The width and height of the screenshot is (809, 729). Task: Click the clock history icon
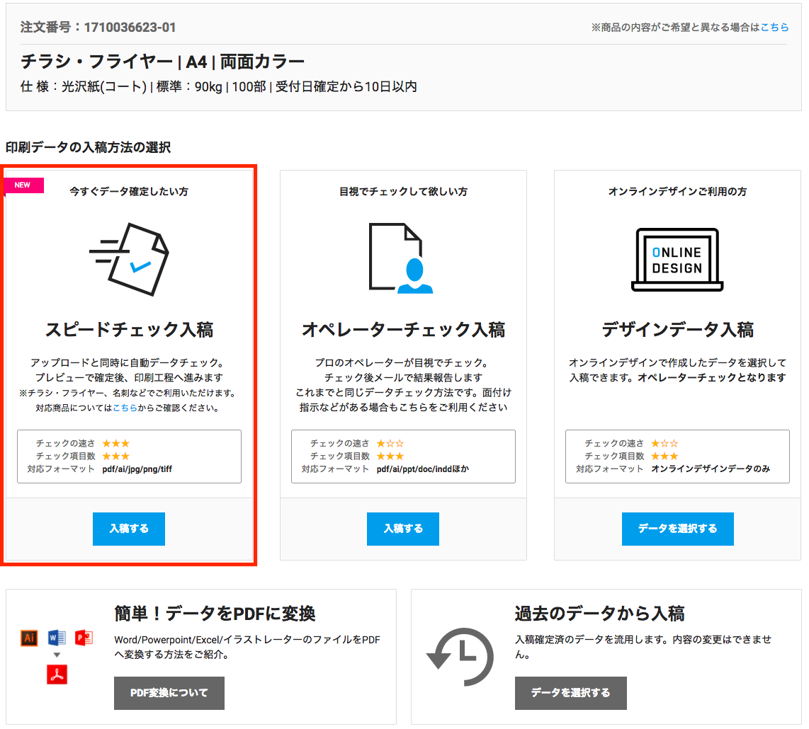click(x=460, y=658)
